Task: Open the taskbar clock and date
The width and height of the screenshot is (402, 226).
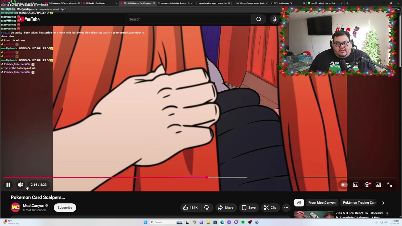Action: (394, 222)
